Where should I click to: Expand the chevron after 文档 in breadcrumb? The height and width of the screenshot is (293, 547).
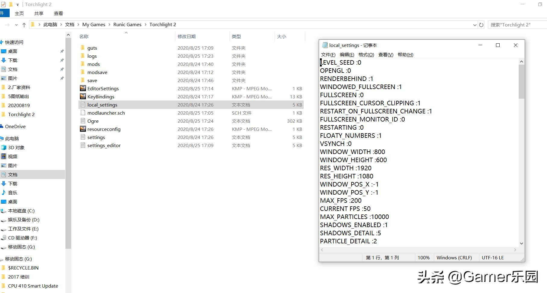pos(78,25)
